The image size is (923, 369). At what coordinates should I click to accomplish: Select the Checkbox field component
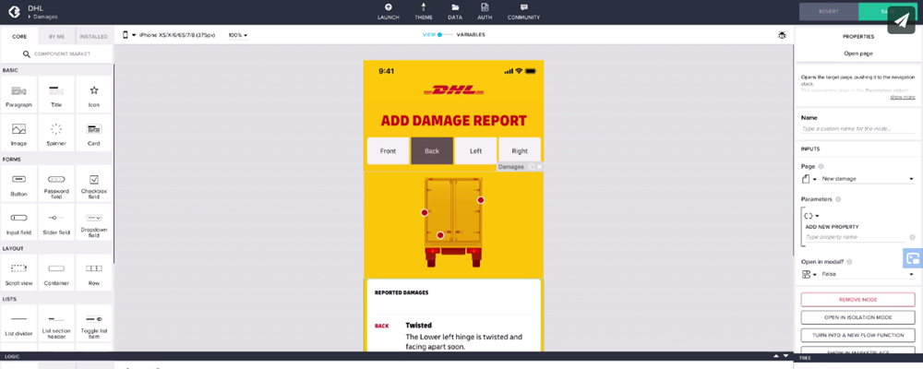coord(93,184)
